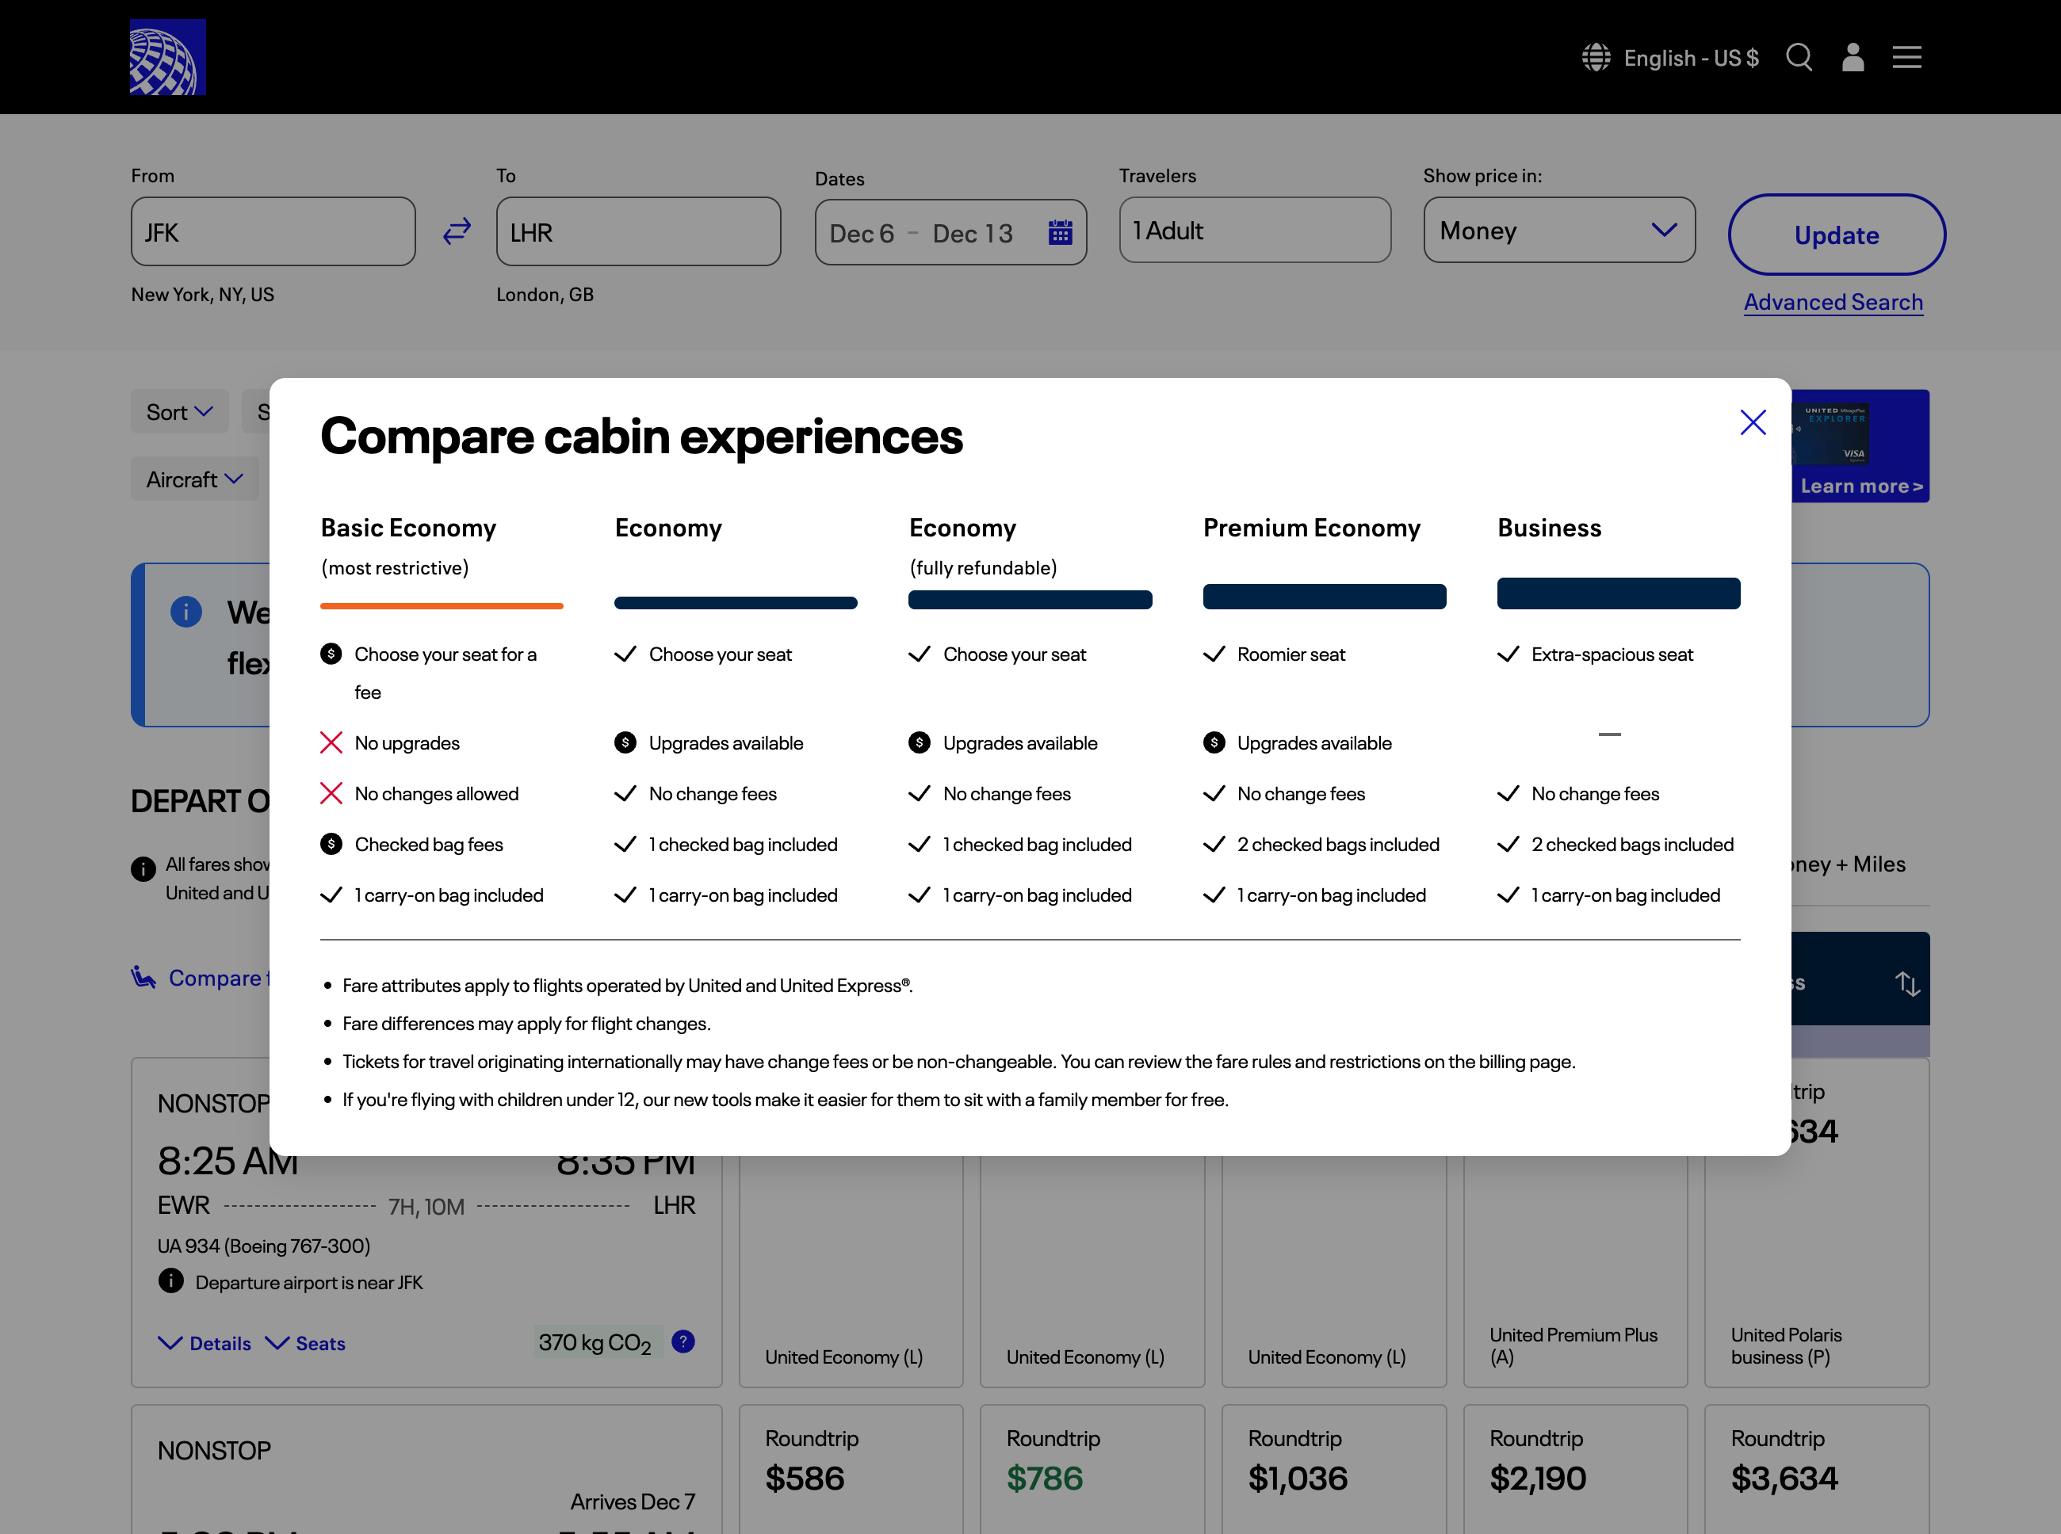Open the calendar icon in Dates field

1059,232
